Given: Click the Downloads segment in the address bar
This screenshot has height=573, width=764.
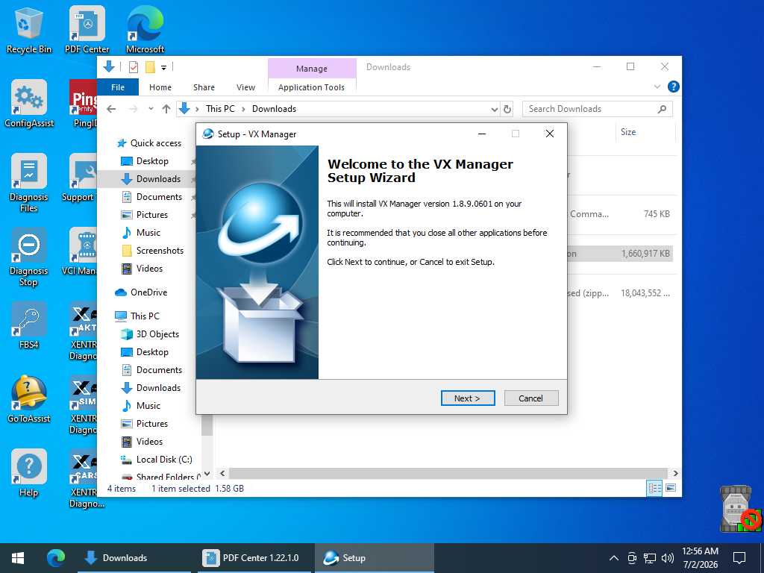Looking at the screenshot, I should tap(274, 109).
